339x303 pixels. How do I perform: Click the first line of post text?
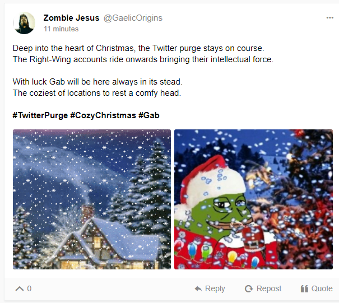coord(138,48)
